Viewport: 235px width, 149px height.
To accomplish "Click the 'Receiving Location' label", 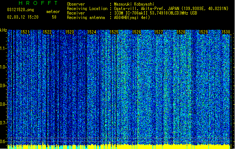I will coord(87,9).
